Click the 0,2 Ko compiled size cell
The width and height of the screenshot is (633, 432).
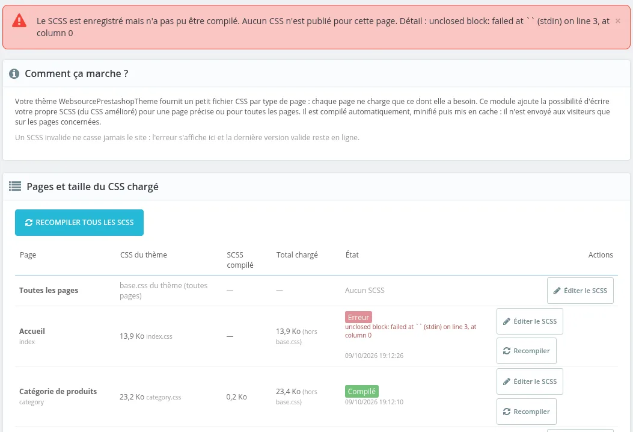pyautogui.click(x=237, y=397)
